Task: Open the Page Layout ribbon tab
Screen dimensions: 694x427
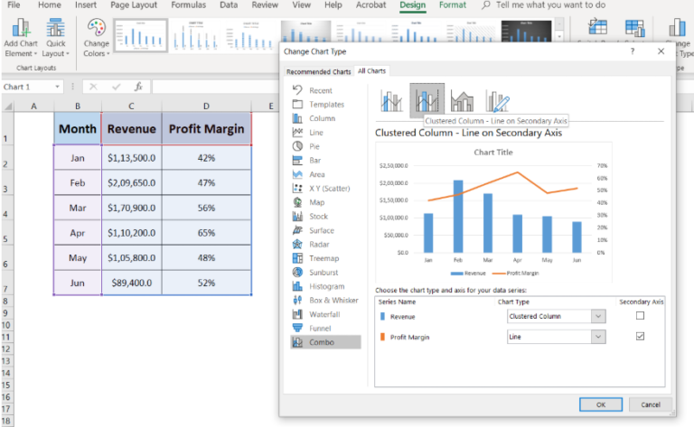Action: tap(132, 5)
